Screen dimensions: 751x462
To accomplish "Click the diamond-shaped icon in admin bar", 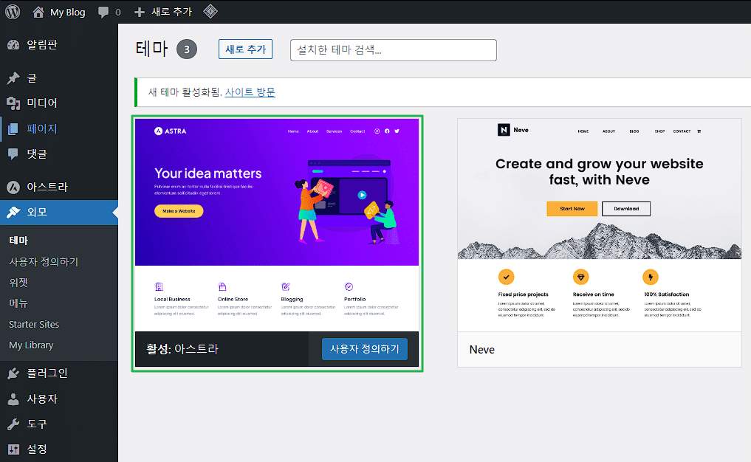I will coord(210,11).
